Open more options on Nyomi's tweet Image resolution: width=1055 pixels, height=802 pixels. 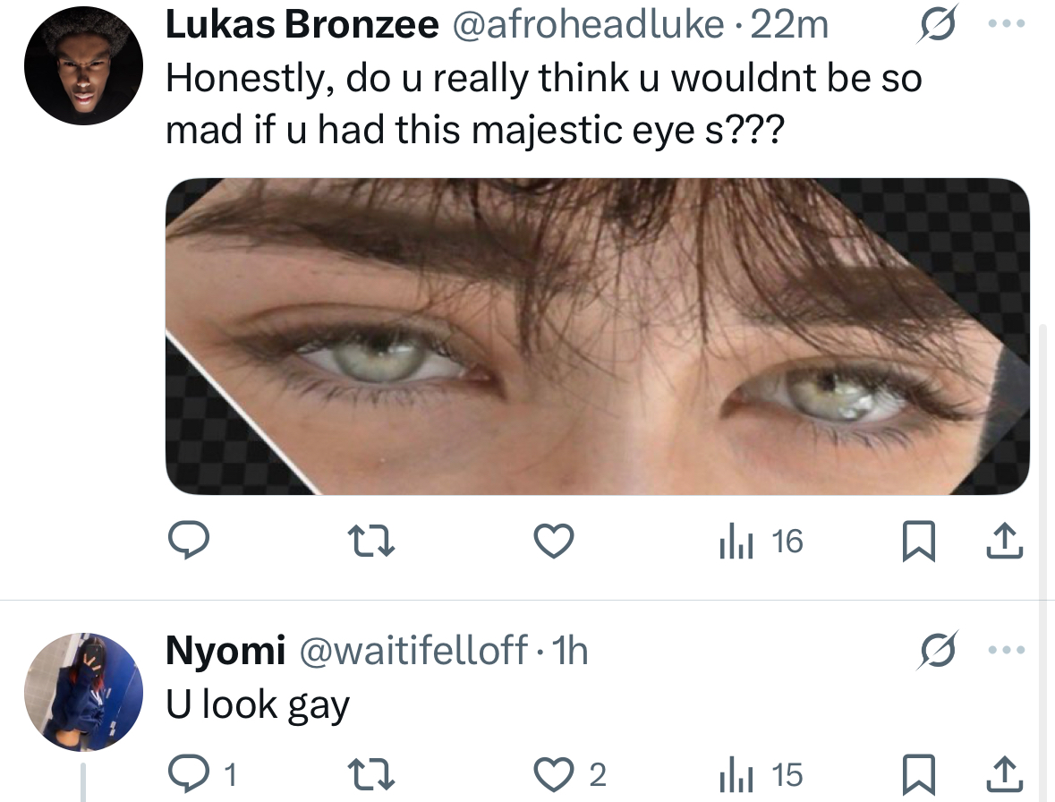point(1005,650)
